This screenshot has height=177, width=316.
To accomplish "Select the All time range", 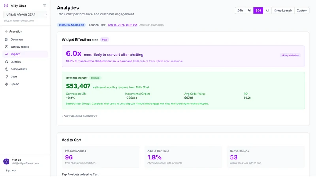I will tap(267, 11).
